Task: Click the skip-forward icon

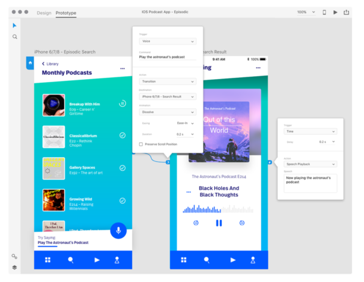Action: click(242, 223)
